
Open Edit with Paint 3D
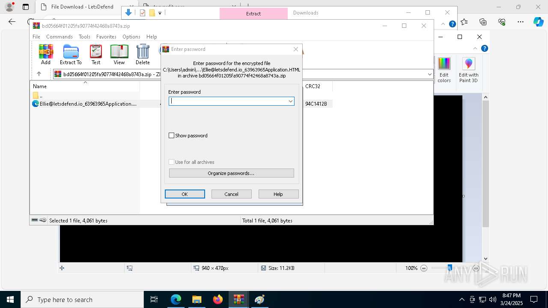point(468,70)
